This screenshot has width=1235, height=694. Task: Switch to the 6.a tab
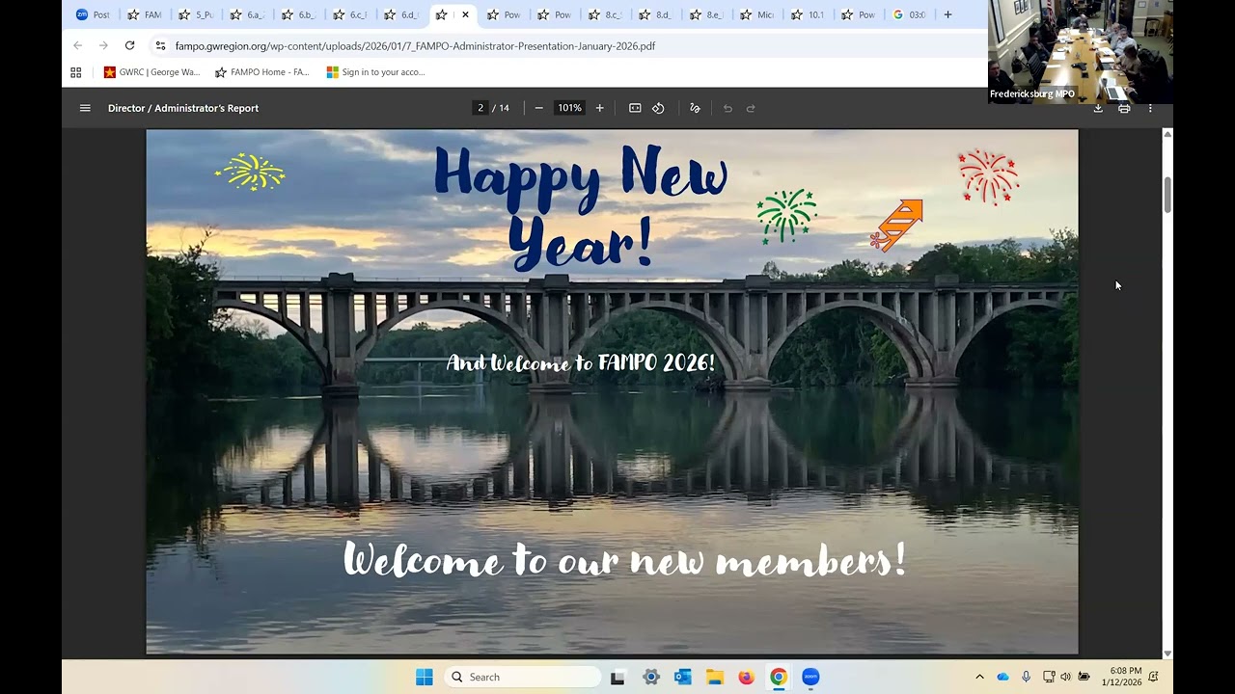pos(247,14)
